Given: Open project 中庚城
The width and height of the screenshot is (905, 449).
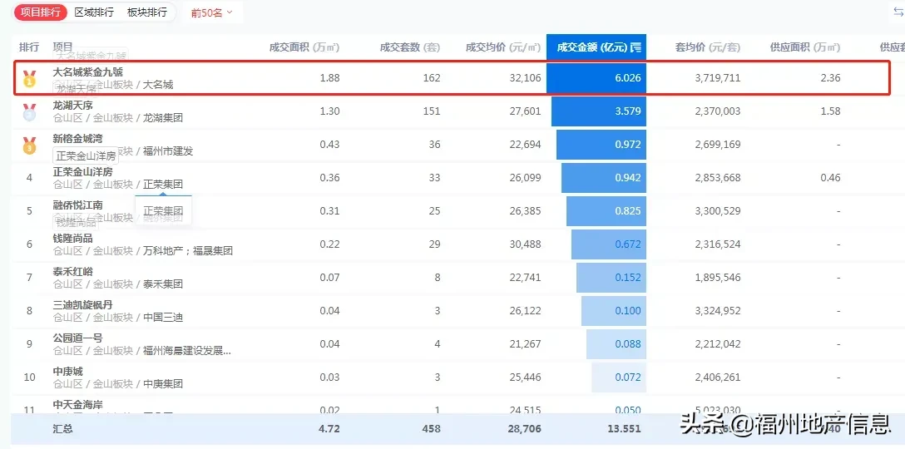Looking at the screenshot, I should pos(67,372).
